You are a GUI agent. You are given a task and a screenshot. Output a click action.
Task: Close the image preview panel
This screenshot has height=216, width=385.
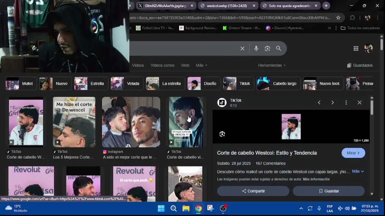(360, 103)
